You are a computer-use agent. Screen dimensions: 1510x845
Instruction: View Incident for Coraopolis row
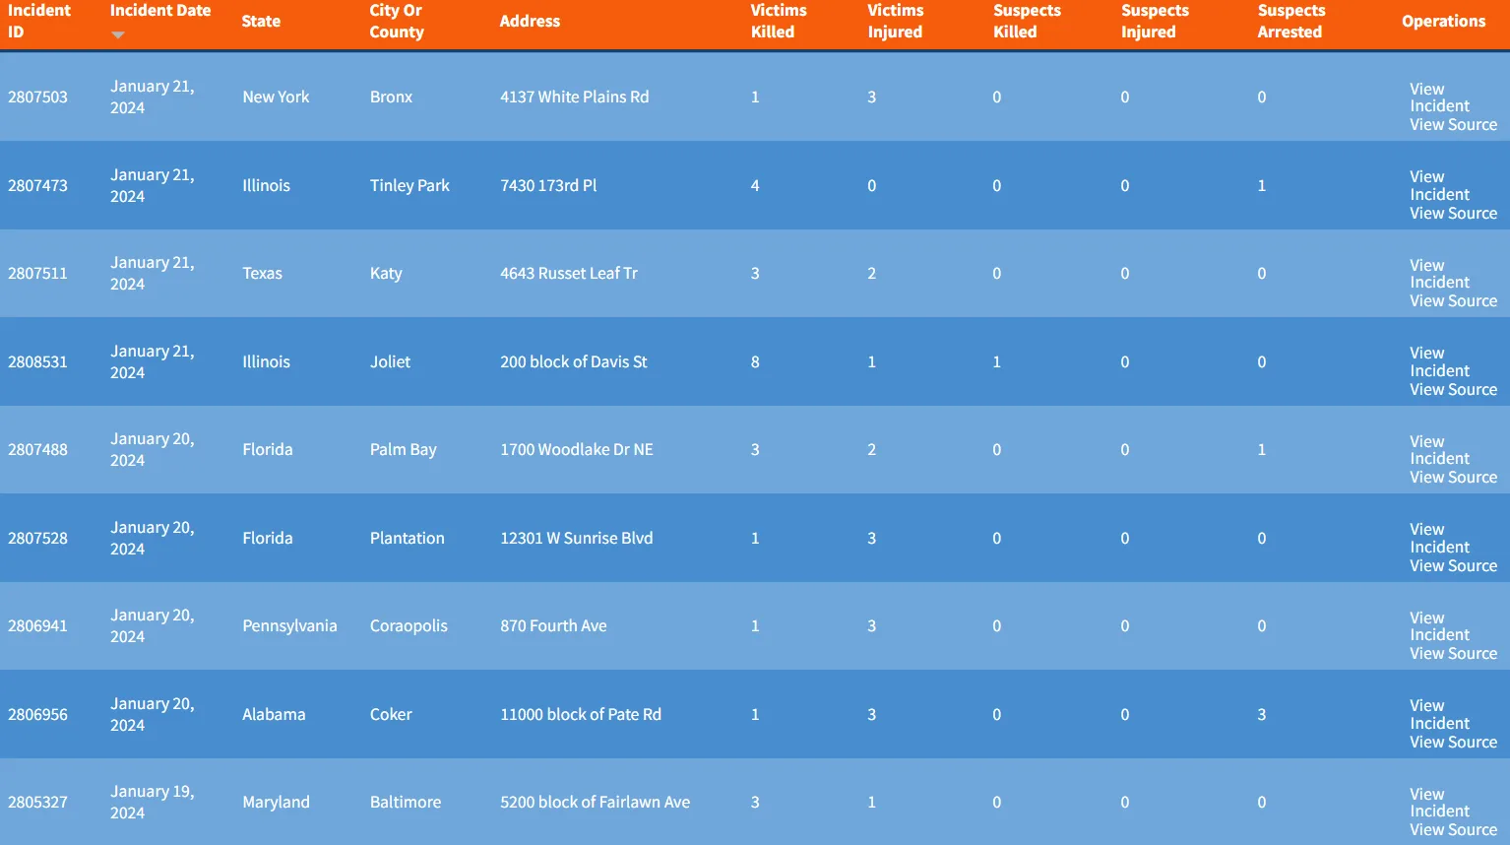click(x=1439, y=626)
